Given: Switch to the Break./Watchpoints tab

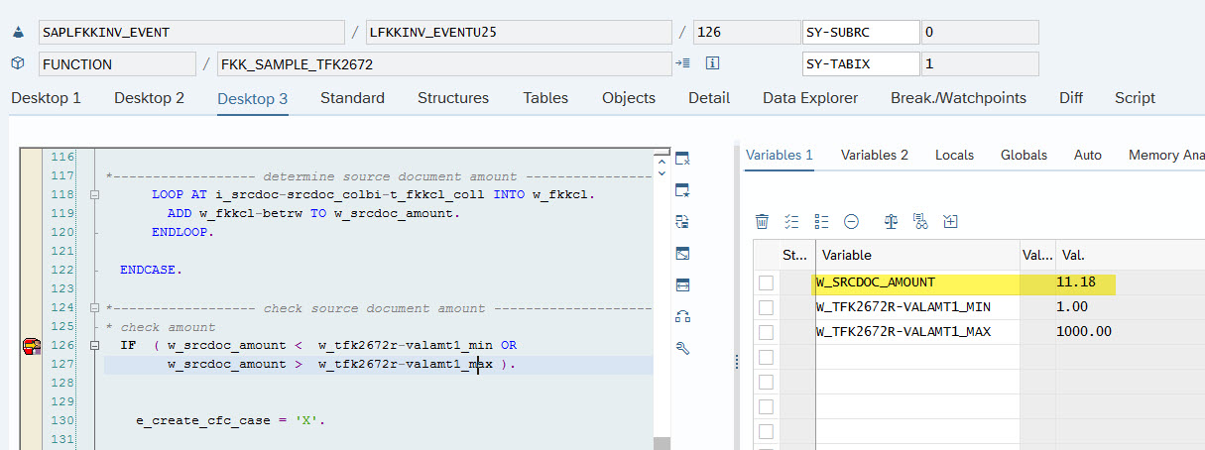Looking at the screenshot, I should [x=957, y=98].
